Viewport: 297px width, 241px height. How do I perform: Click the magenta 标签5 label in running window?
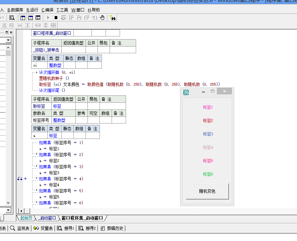[x=208, y=161]
